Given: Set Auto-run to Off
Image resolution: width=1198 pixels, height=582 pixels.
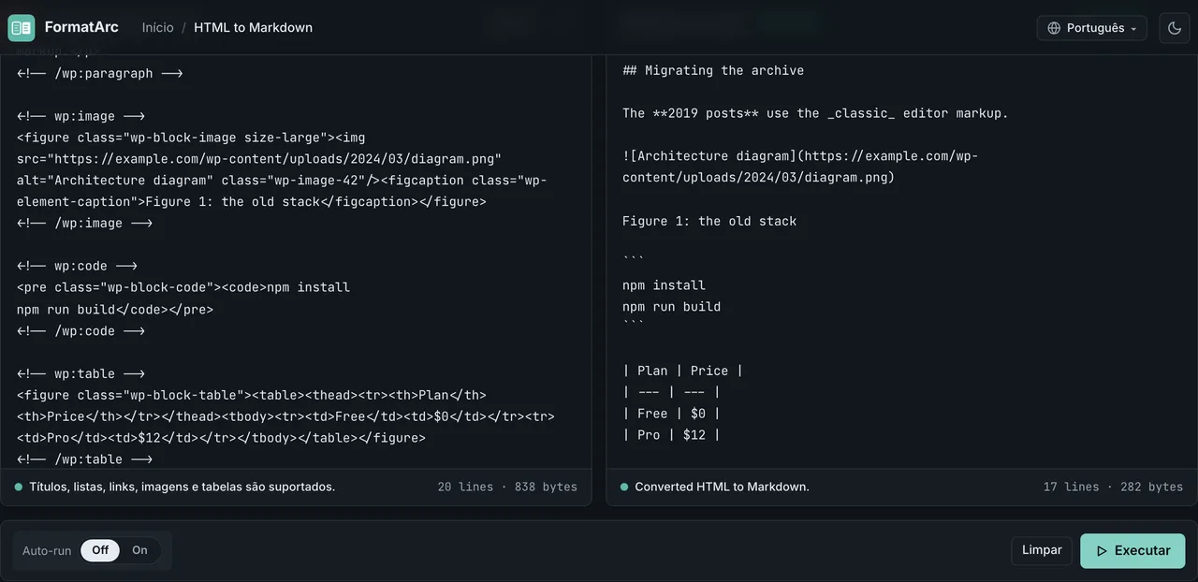Looking at the screenshot, I should tap(100, 550).
